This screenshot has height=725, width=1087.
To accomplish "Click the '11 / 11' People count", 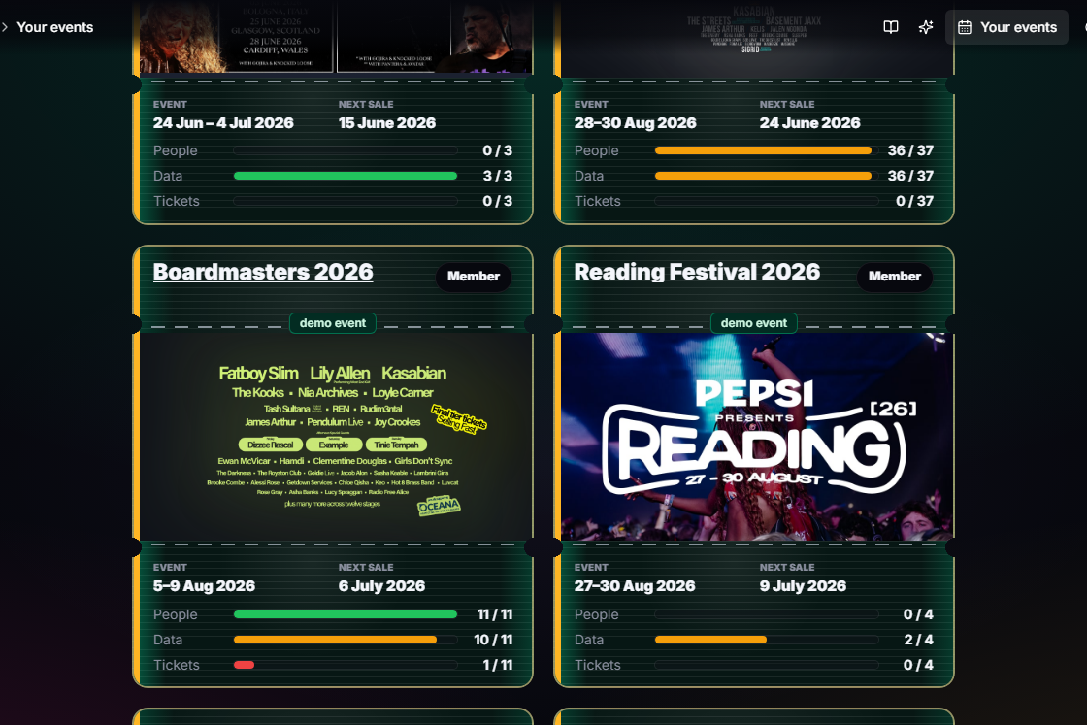I will 495,614.
